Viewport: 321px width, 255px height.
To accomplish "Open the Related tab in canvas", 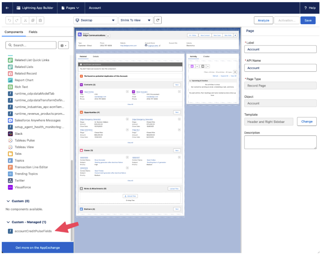I will (x=83, y=57).
